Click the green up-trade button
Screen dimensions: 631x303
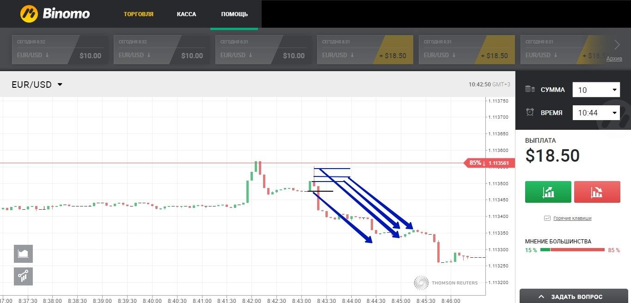548,192
